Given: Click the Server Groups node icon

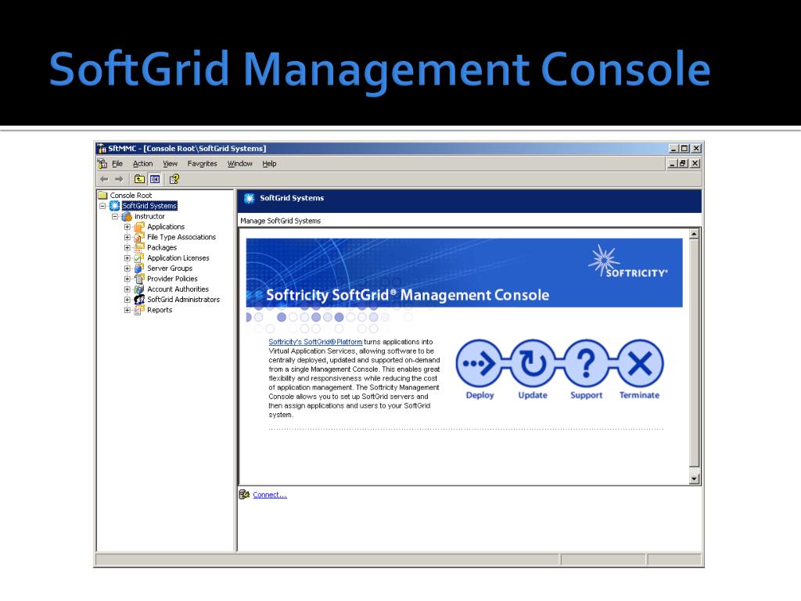Looking at the screenshot, I should 139,268.
